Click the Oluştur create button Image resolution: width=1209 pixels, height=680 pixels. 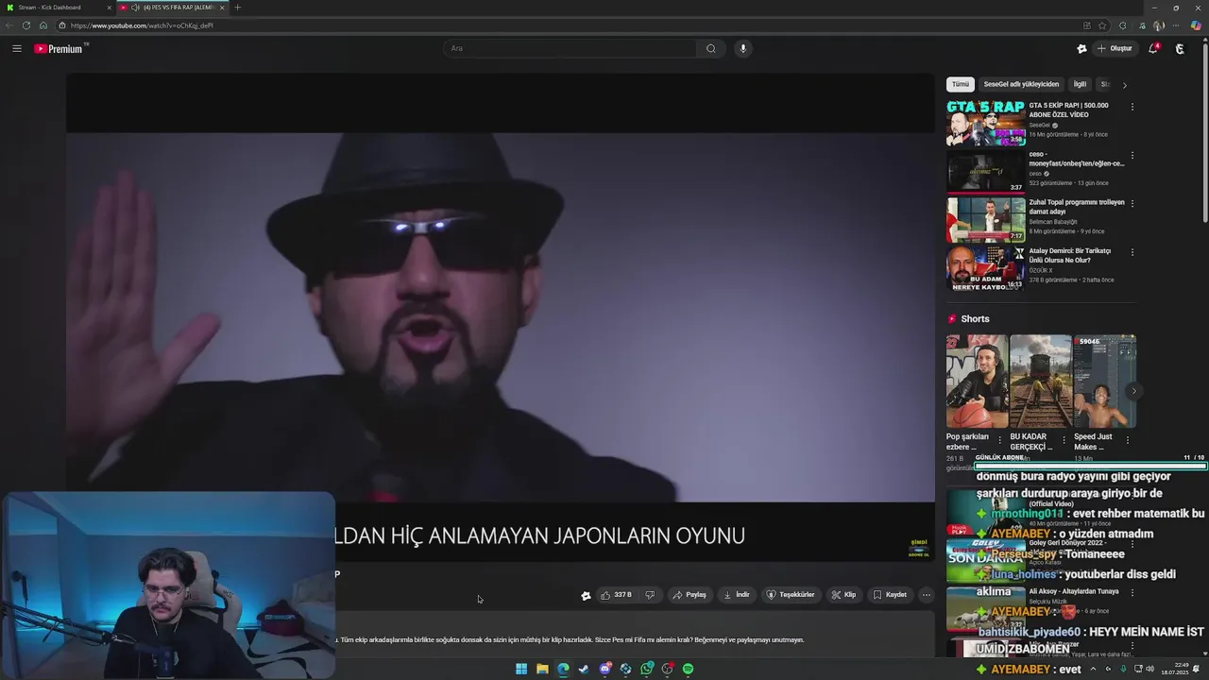pos(1115,48)
